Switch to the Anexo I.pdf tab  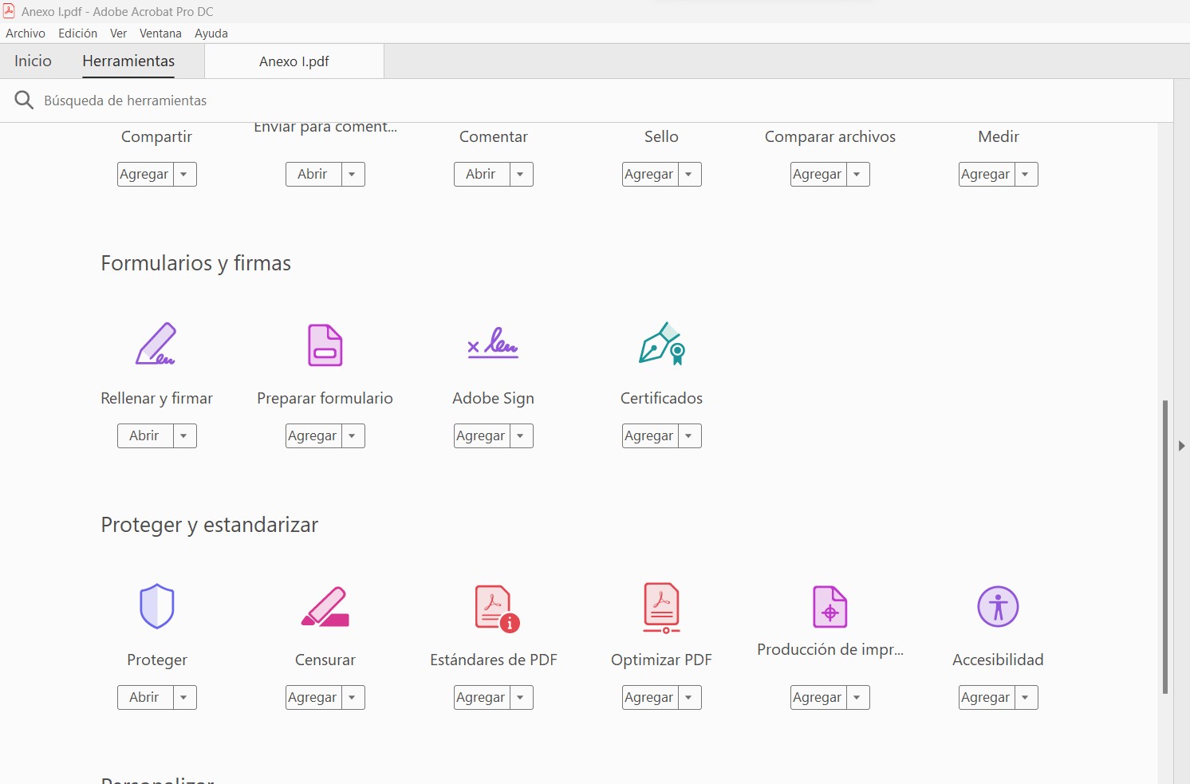294,61
